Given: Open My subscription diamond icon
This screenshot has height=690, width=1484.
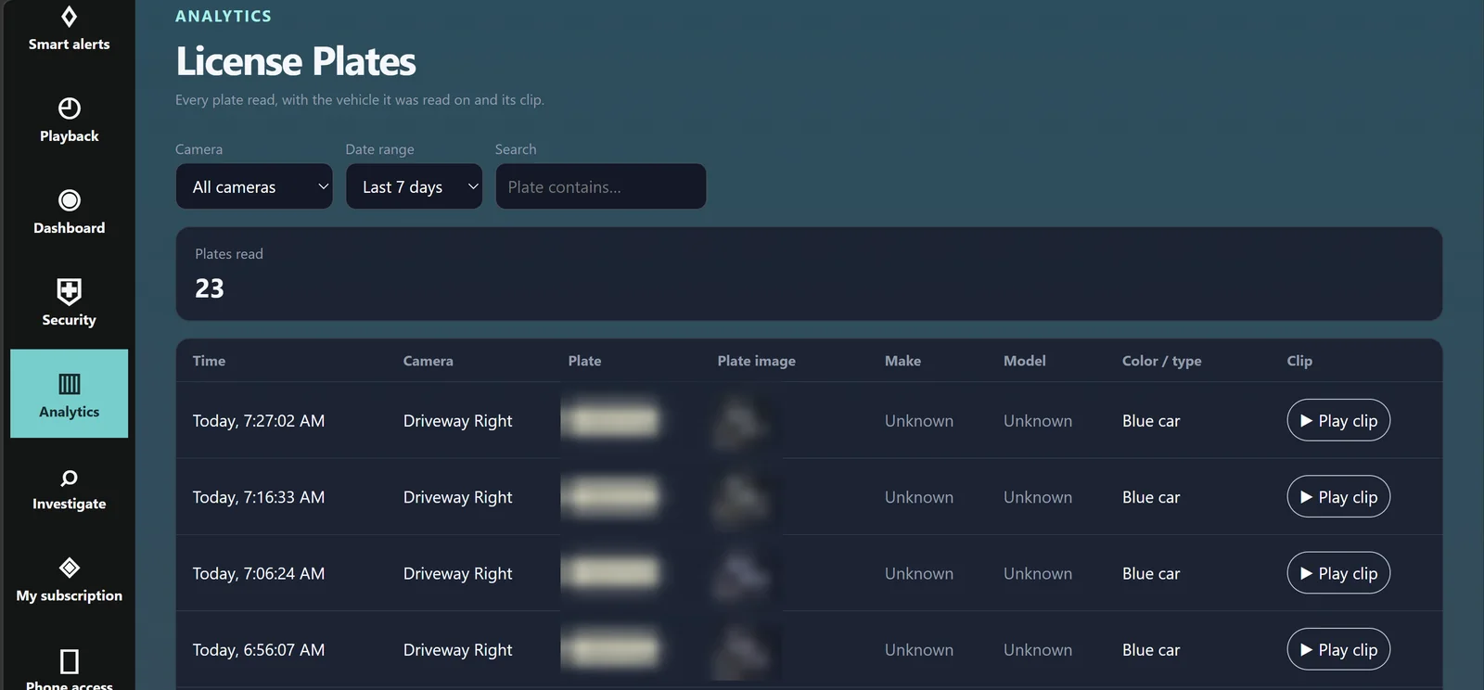Looking at the screenshot, I should (x=69, y=568).
